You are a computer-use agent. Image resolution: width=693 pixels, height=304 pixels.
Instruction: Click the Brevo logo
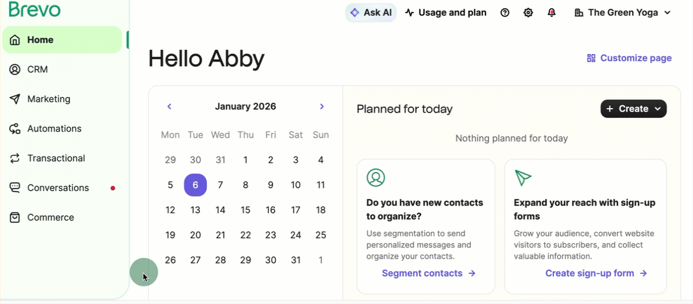35,10
